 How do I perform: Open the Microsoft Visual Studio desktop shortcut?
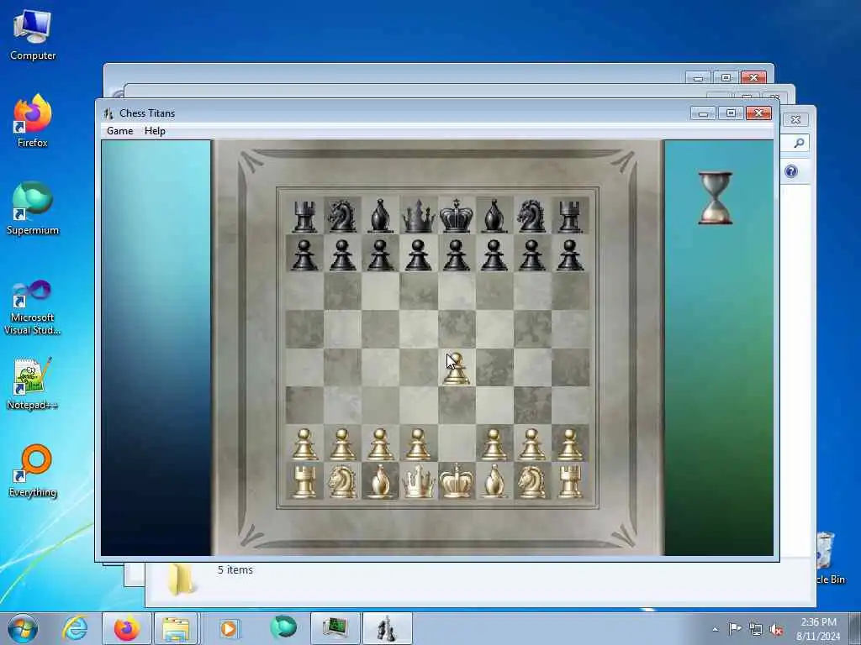(33, 307)
